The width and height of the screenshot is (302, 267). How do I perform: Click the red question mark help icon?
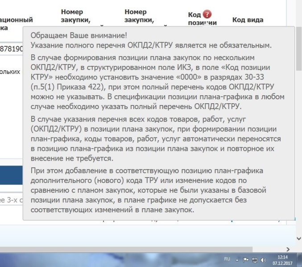point(207,14)
